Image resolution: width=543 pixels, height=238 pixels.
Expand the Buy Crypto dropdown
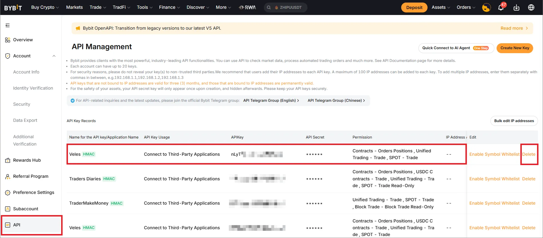coord(45,7)
